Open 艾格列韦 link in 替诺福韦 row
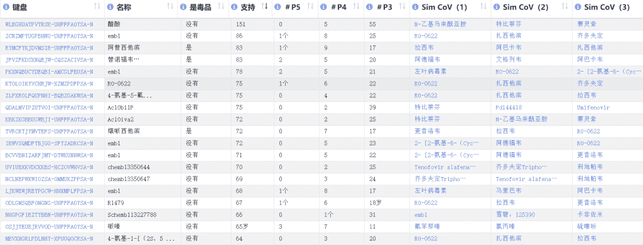 click(509, 60)
